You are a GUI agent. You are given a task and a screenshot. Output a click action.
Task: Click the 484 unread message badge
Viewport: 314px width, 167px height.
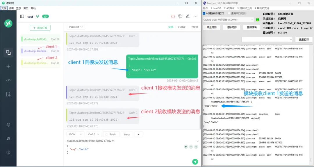tap(45, 16)
